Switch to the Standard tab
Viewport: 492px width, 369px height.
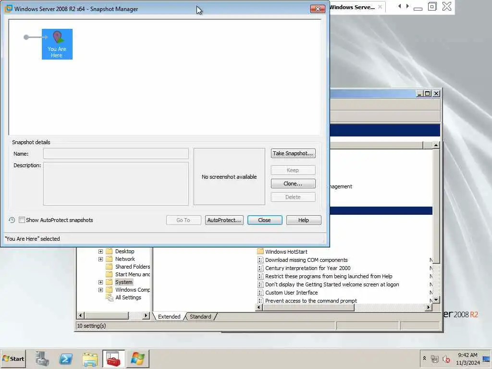tap(200, 317)
